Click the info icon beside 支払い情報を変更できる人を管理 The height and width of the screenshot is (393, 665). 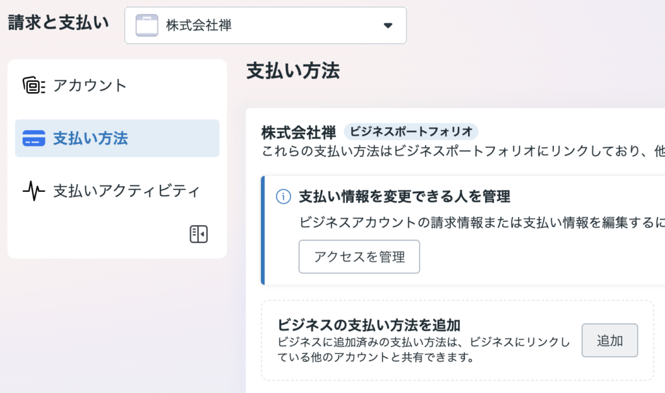[283, 196]
